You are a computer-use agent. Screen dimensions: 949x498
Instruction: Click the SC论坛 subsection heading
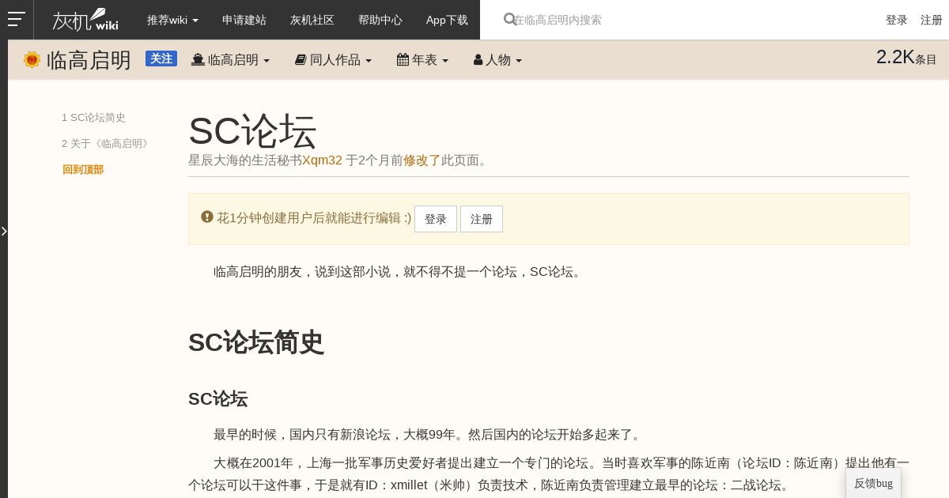pyautogui.click(x=218, y=398)
